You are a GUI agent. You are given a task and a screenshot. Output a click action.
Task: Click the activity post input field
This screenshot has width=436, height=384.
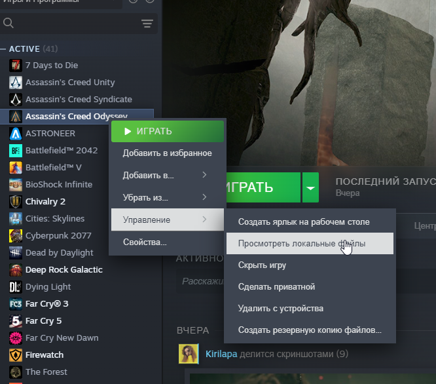(x=202, y=281)
